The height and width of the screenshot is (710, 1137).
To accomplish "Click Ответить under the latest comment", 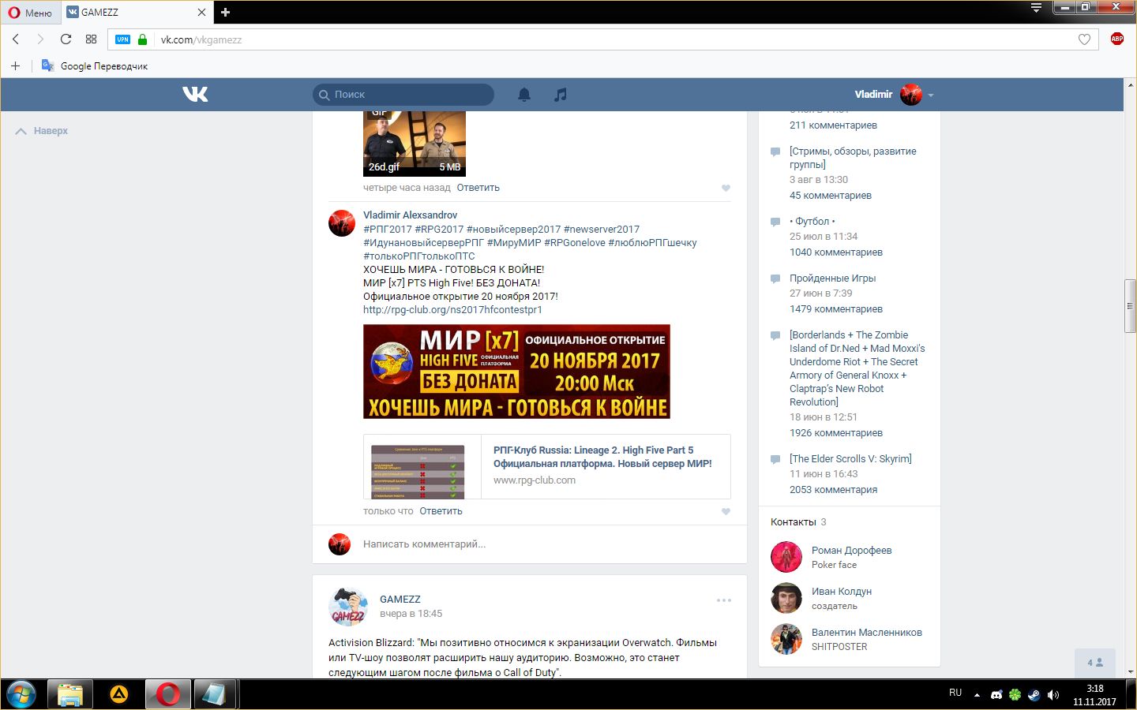I will click(441, 511).
